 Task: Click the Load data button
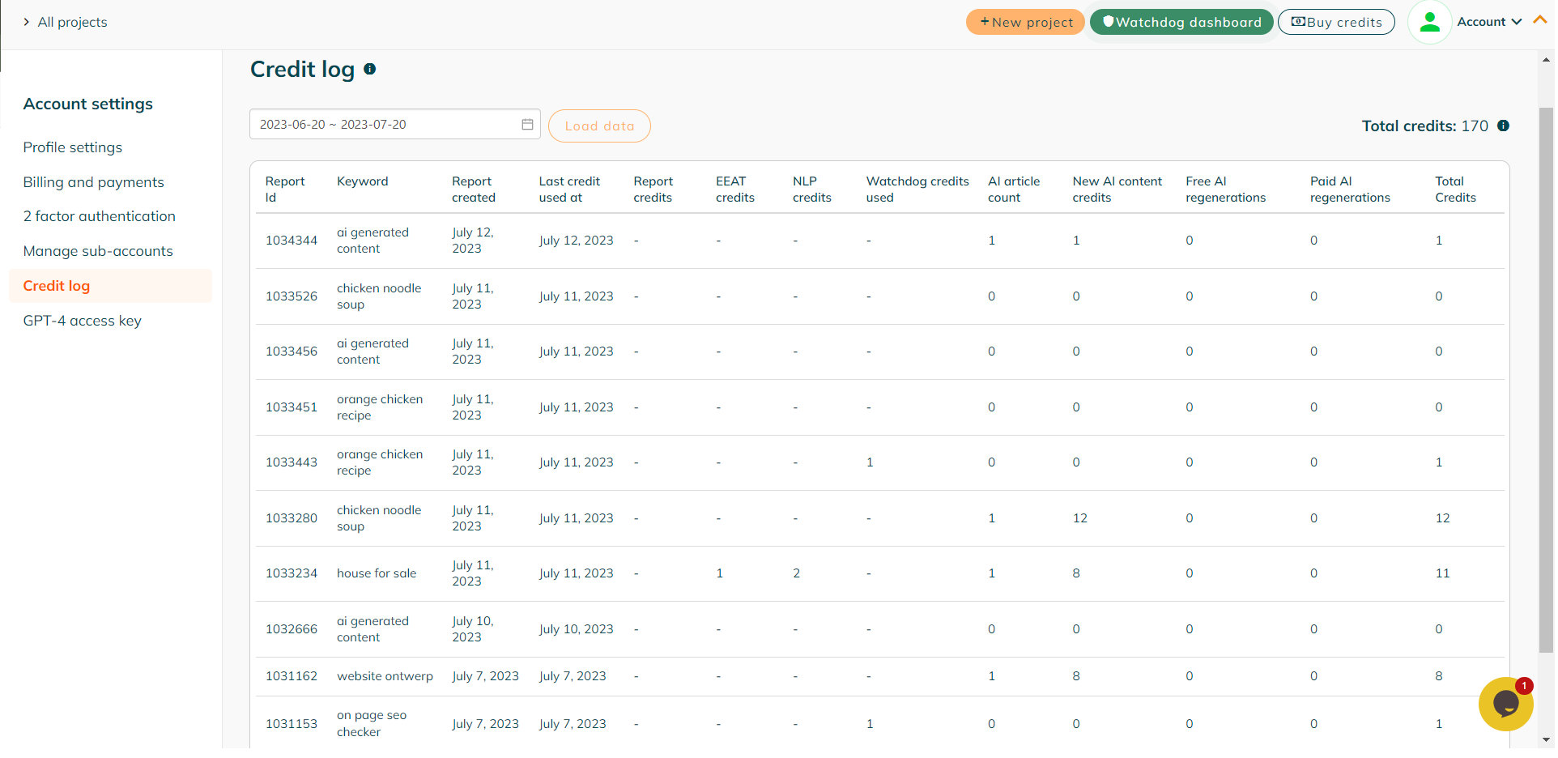[x=599, y=126]
